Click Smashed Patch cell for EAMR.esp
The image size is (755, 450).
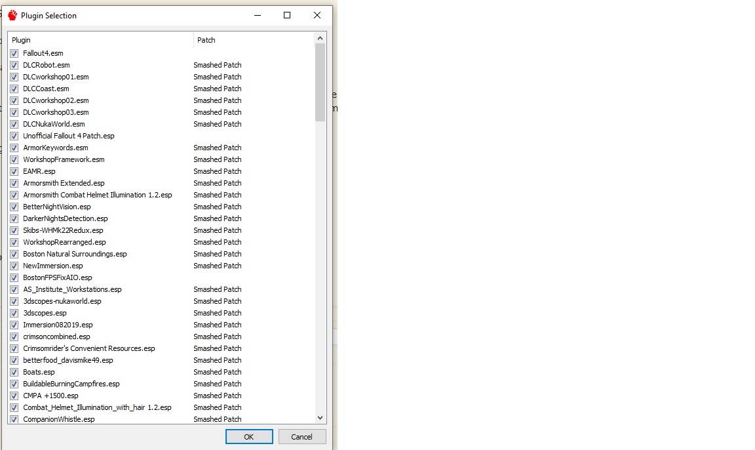coord(218,171)
